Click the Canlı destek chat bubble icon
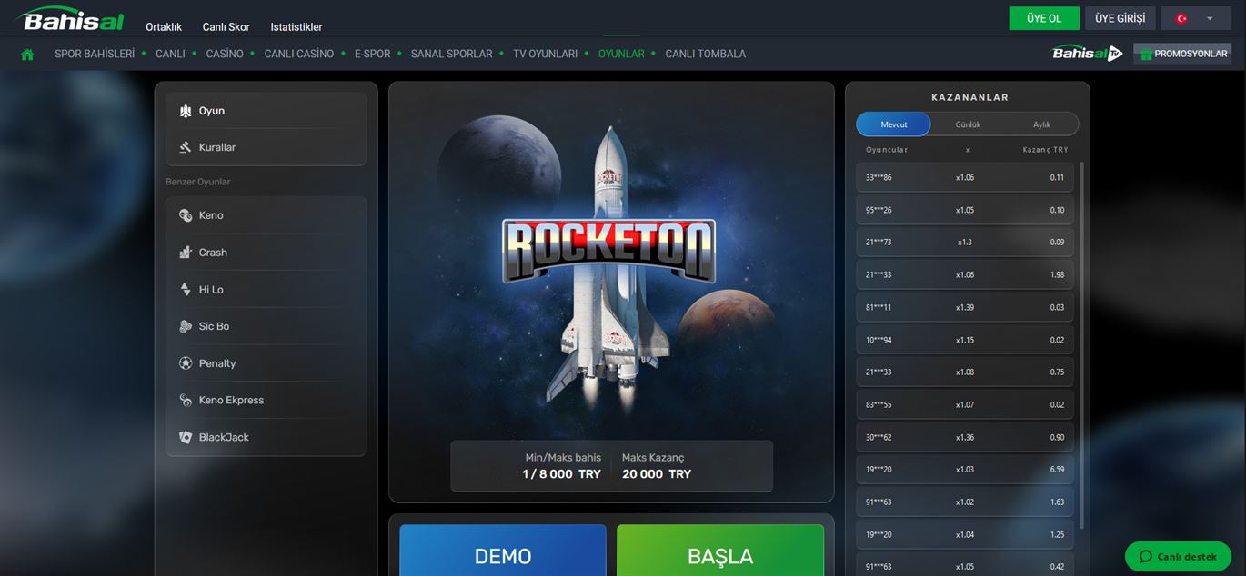 [x=1146, y=557]
